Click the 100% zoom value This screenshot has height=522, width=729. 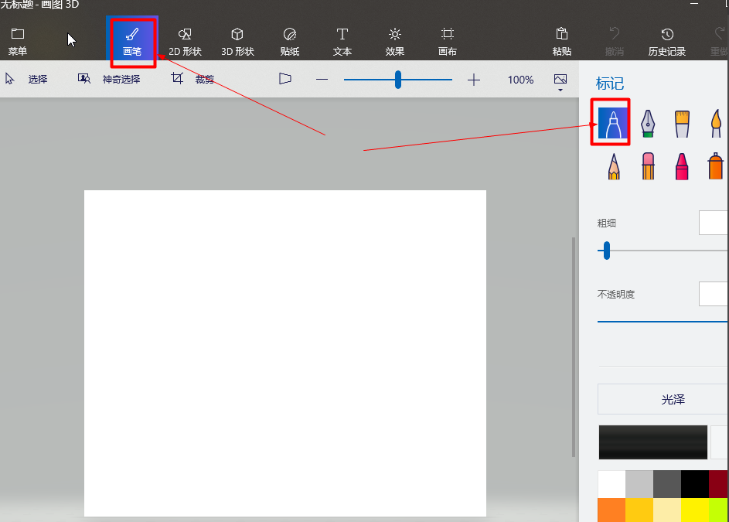[520, 80]
